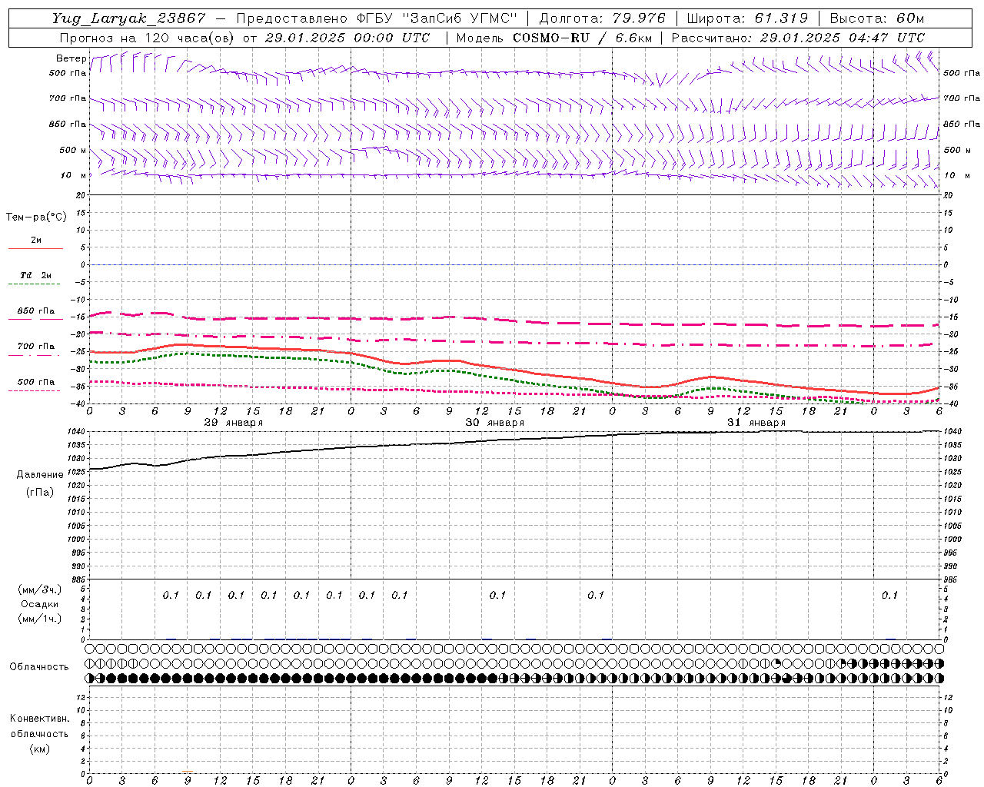
Task: Click the "(мм/1ч.)" hourly precipitation label
Action: point(40,619)
